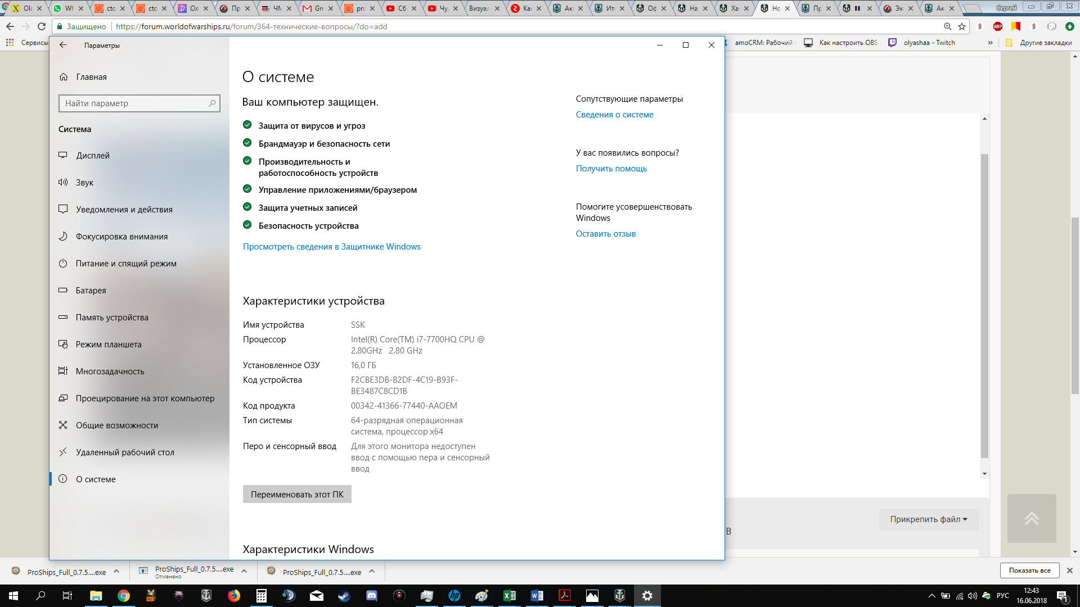This screenshot has height=607, width=1080.
Task: Open Discord from the taskbar
Action: click(x=371, y=596)
